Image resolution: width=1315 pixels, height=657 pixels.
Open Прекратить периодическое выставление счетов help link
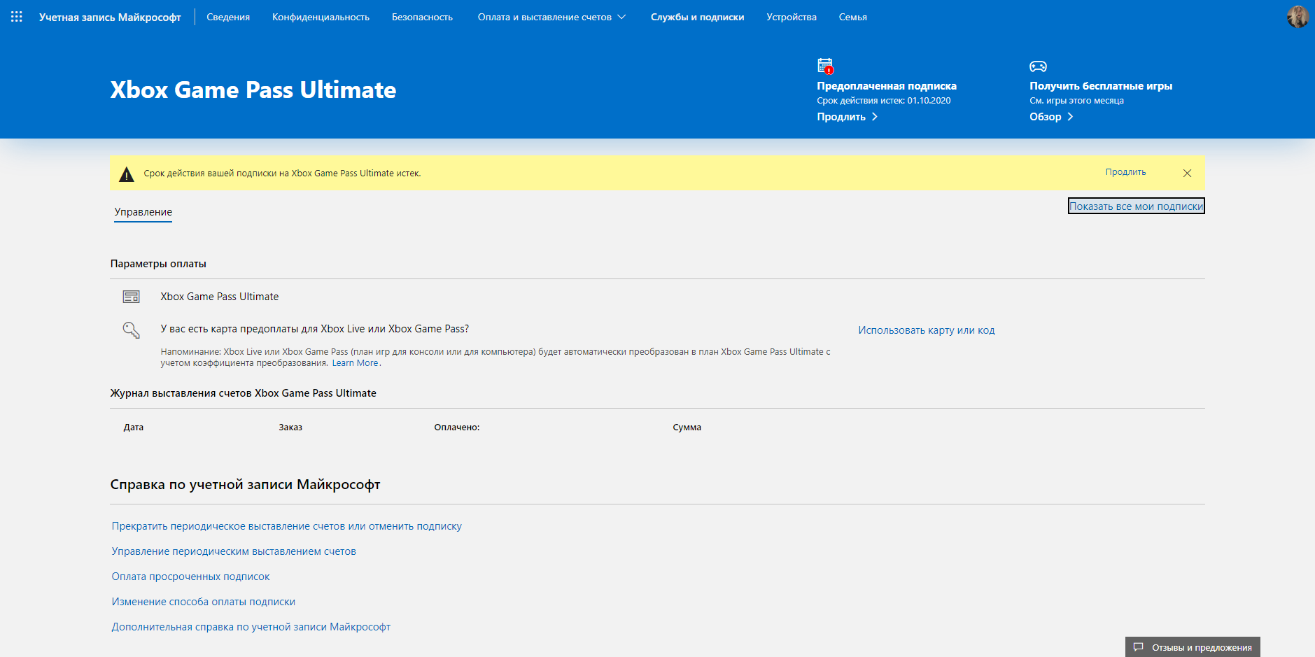tap(287, 526)
